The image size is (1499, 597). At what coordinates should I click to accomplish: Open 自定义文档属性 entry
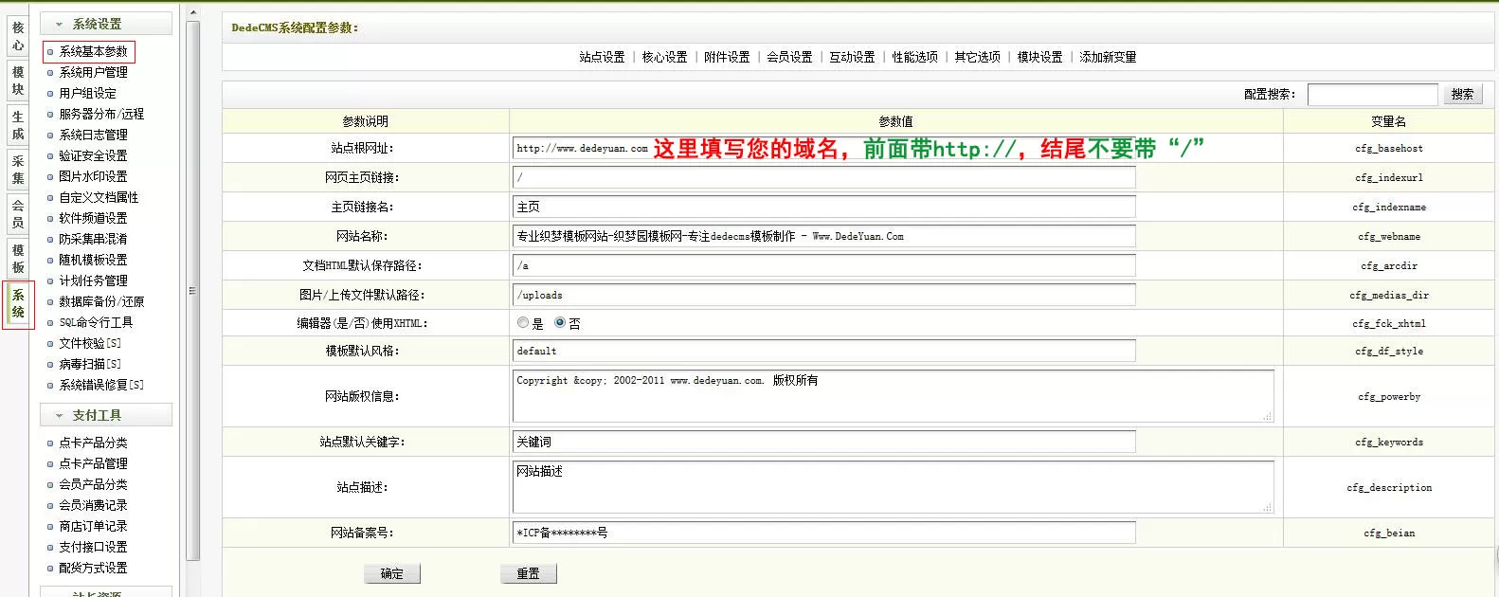tap(99, 197)
